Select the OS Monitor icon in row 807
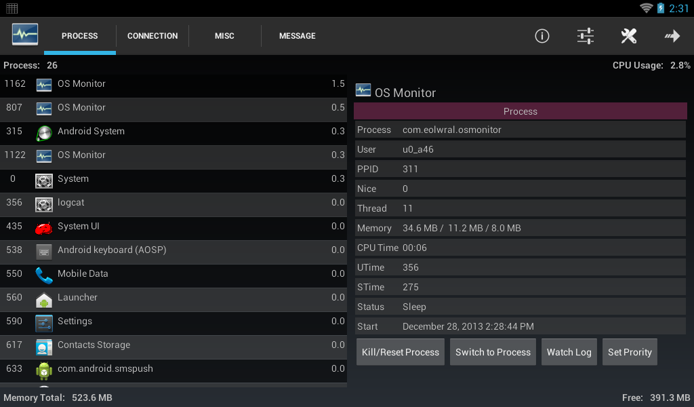The image size is (694, 407). coord(44,109)
